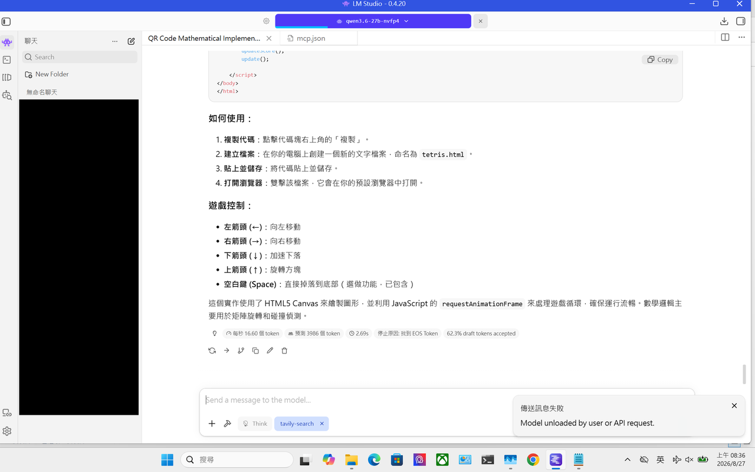755x472 pixels.
Task: Open the taskbar clock showing 08:36
Action: [x=731, y=460]
